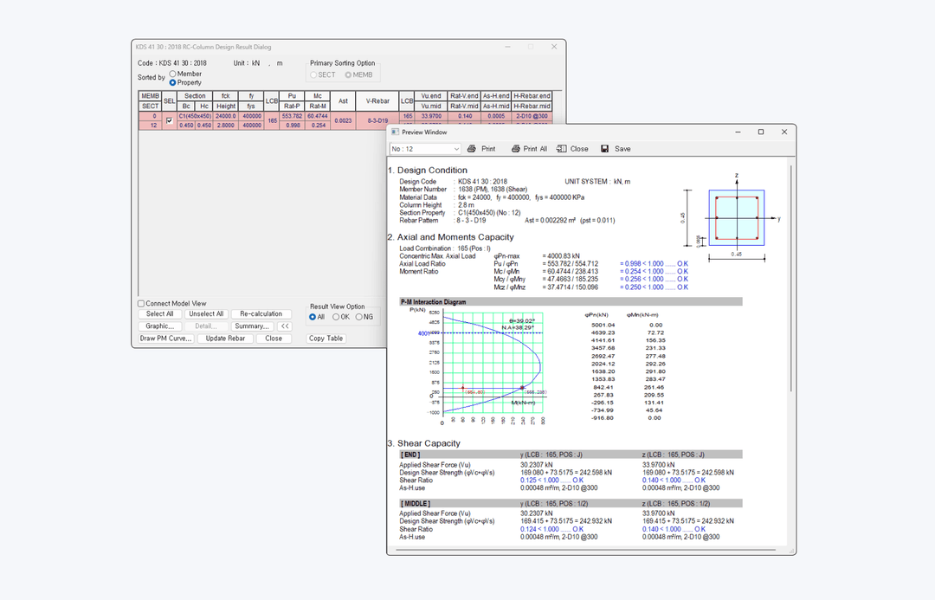Click Close button in Design Result Dialog

click(274, 339)
